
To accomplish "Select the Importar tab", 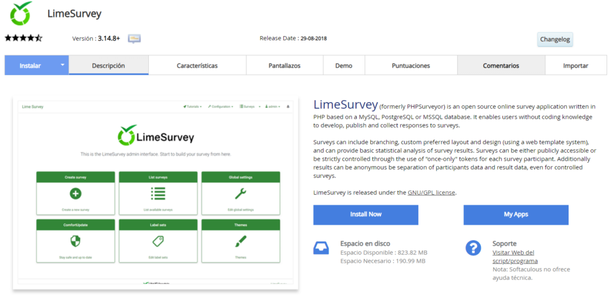I will click(575, 65).
